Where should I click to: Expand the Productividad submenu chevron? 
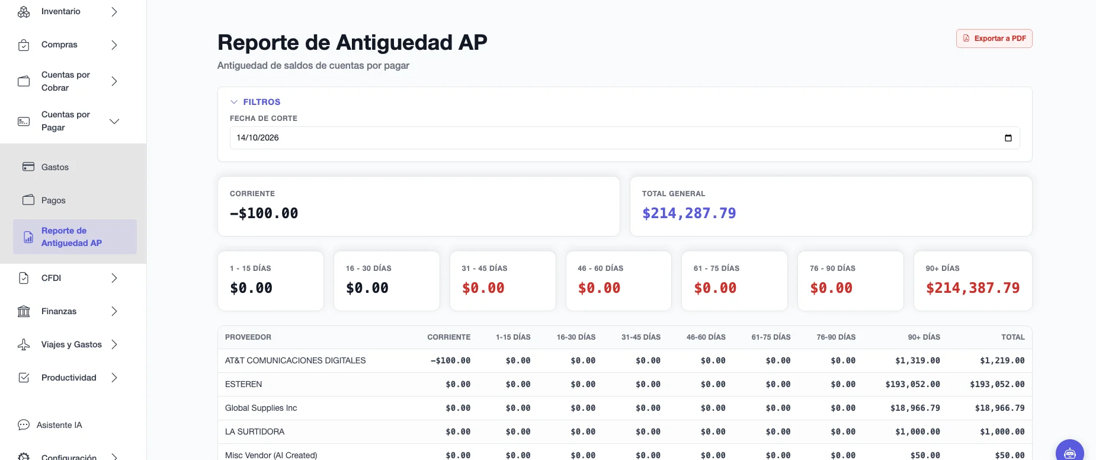114,378
